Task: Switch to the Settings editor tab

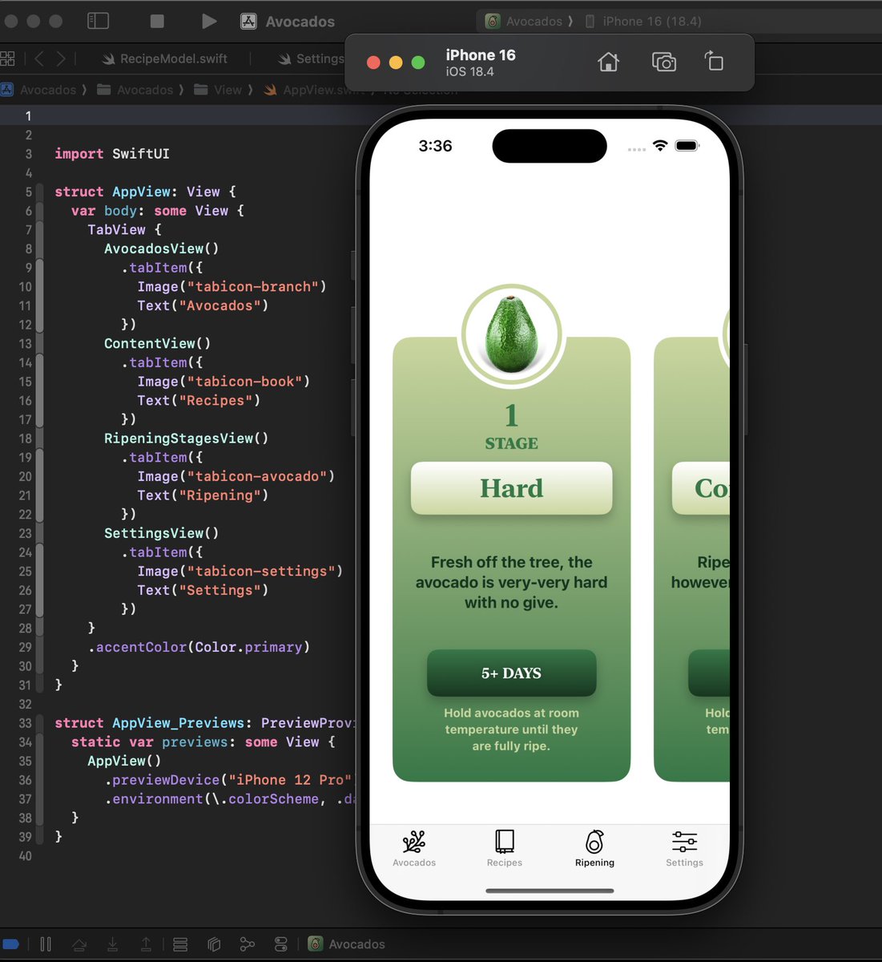Action: click(x=311, y=59)
